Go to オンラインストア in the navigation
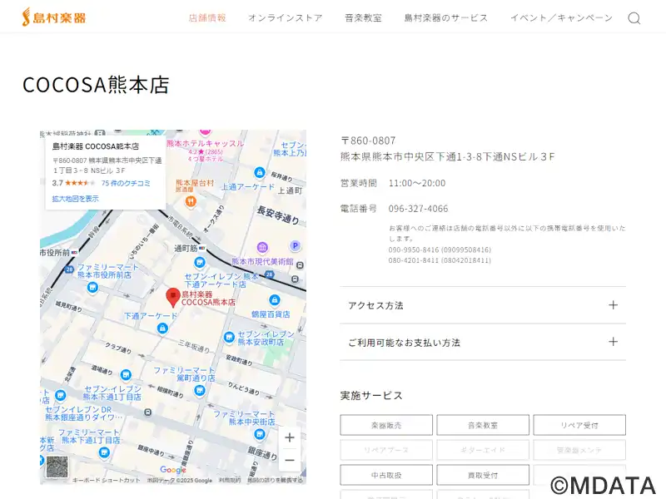The image size is (666, 499). click(x=286, y=17)
